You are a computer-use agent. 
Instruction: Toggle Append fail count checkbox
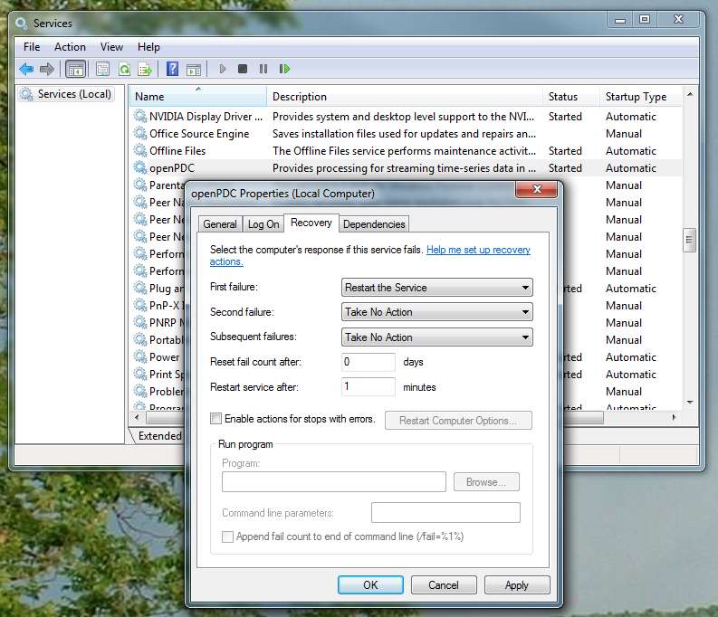click(227, 536)
